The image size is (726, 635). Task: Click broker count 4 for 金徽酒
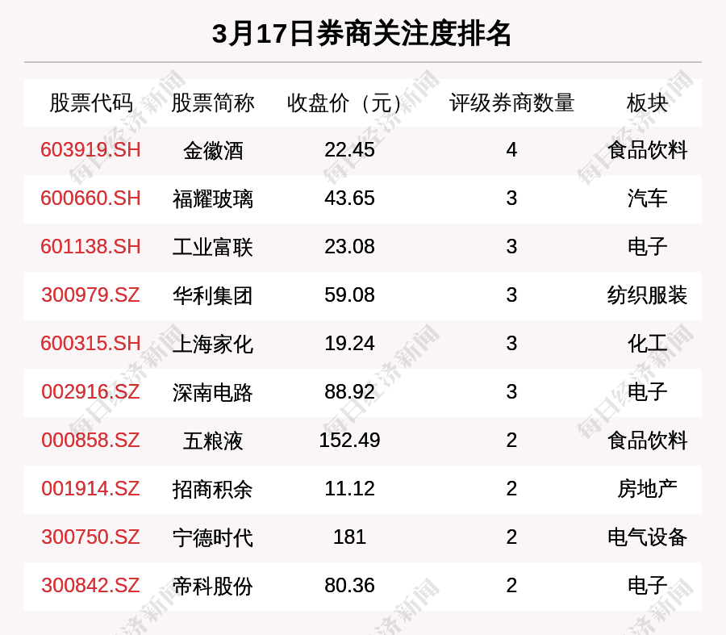(x=511, y=150)
